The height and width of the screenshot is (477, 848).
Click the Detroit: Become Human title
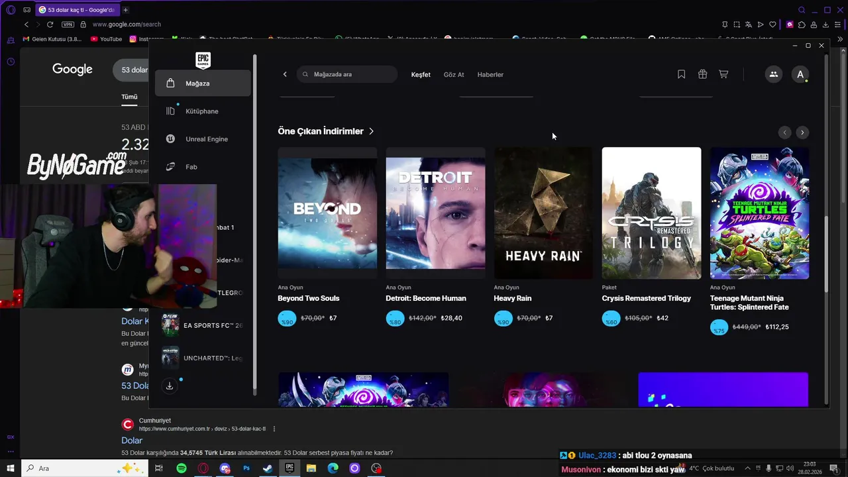[x=426, y=298]
